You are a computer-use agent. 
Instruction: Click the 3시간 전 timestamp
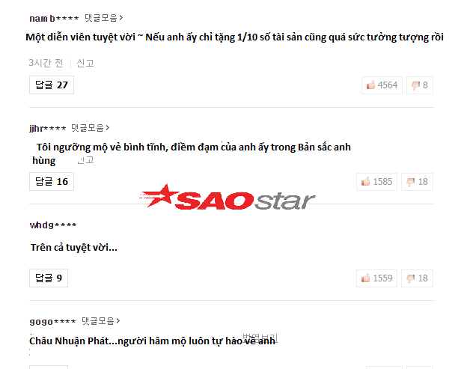(x=46, y=63)
